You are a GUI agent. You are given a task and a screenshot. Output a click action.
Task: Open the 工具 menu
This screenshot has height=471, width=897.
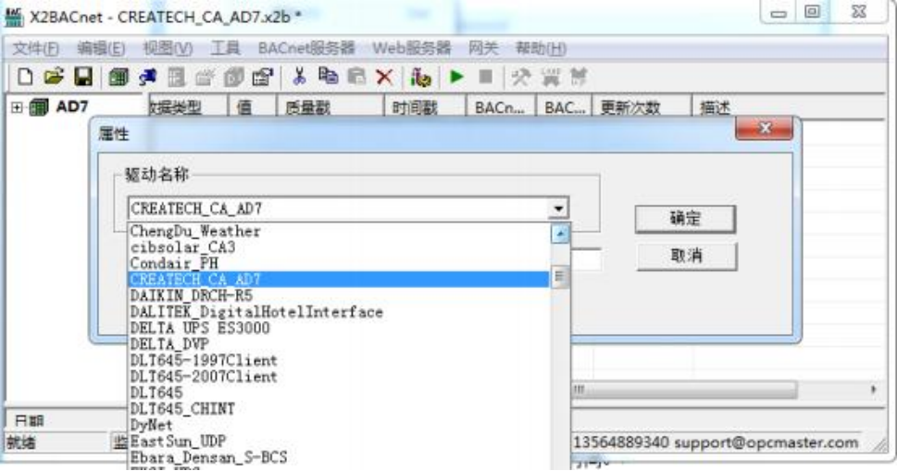(225, 49)
